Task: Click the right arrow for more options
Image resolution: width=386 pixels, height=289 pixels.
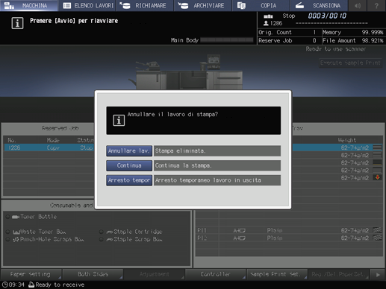Action: click(378, 274)
